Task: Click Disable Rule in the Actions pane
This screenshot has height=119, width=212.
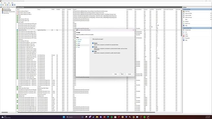Action: [x=188, y=30]
